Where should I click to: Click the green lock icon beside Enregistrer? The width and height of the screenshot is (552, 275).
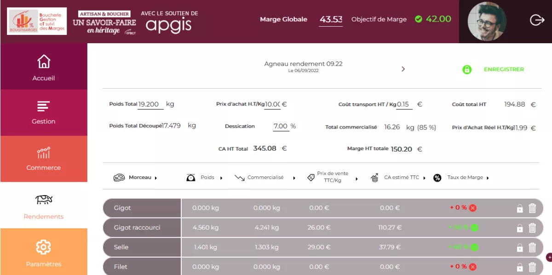coord(467,70)
